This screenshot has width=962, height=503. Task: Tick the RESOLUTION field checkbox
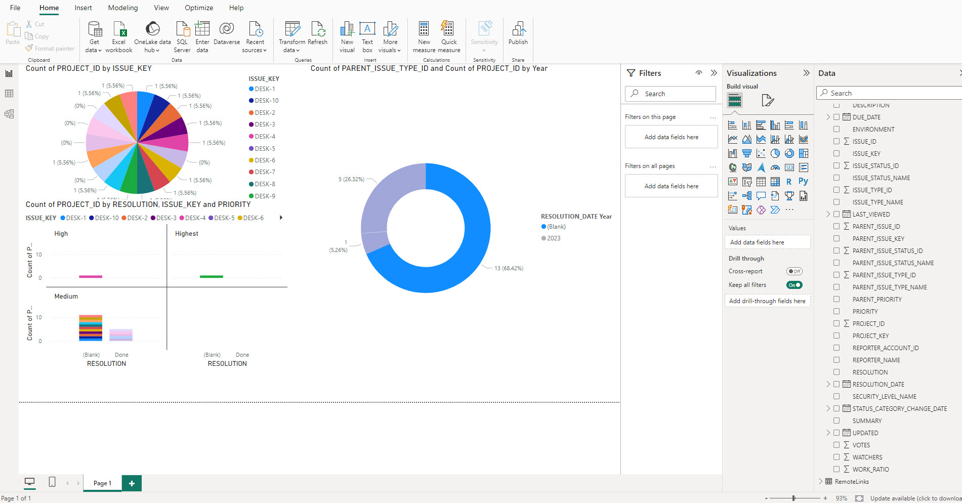pos(836,372)
